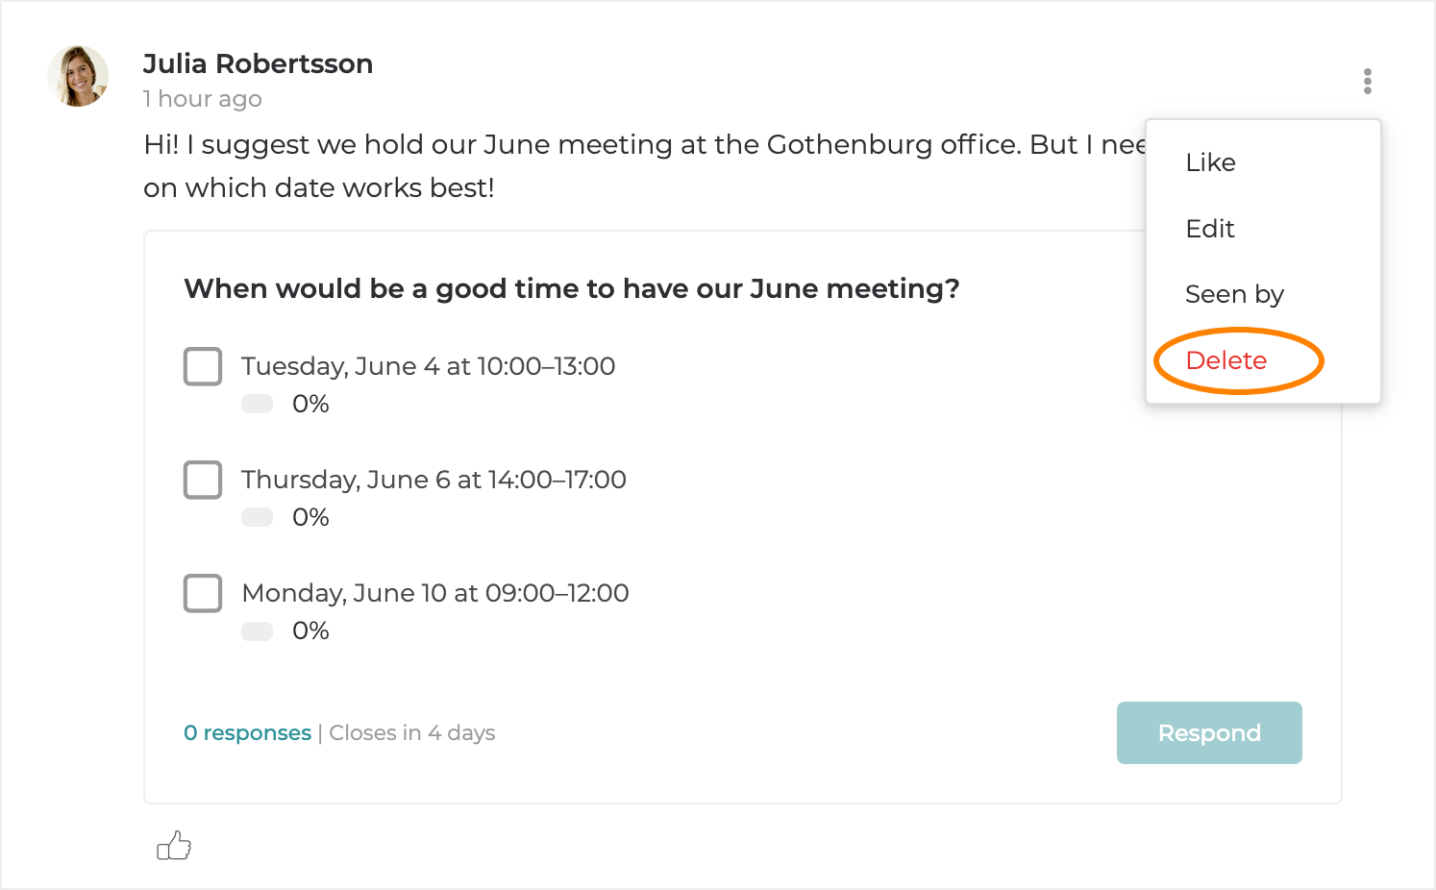
Task: Click the Monday option's 0% progress bar
Action: [x=258, y=630]
